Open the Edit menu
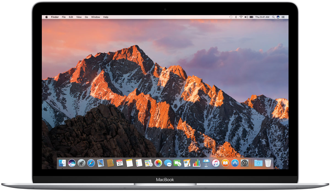The width and height of the screenshot is (330, 191). 71,17
